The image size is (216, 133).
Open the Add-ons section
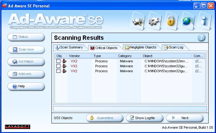(x=26, y=74)
